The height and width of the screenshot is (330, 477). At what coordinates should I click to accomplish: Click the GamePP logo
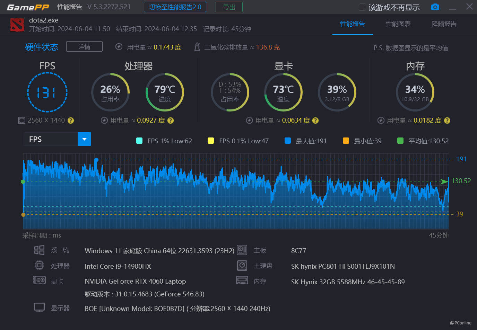(28, 7)
